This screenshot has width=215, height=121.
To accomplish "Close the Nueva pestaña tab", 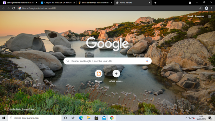I will [149, 3].
